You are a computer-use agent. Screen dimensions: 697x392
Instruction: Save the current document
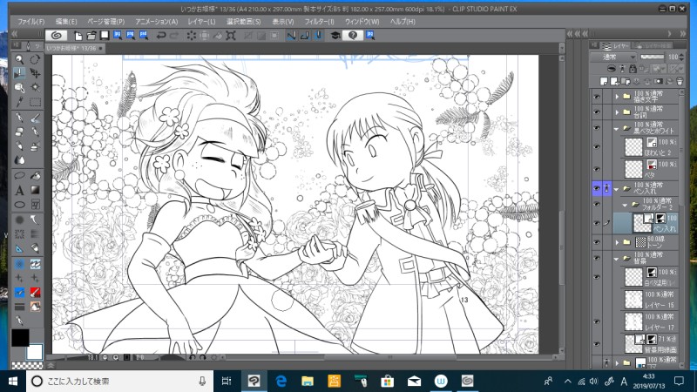(105, 36)
